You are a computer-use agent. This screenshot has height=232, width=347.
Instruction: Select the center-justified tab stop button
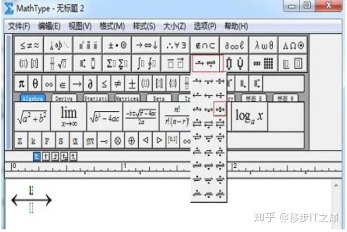[46, 156]
